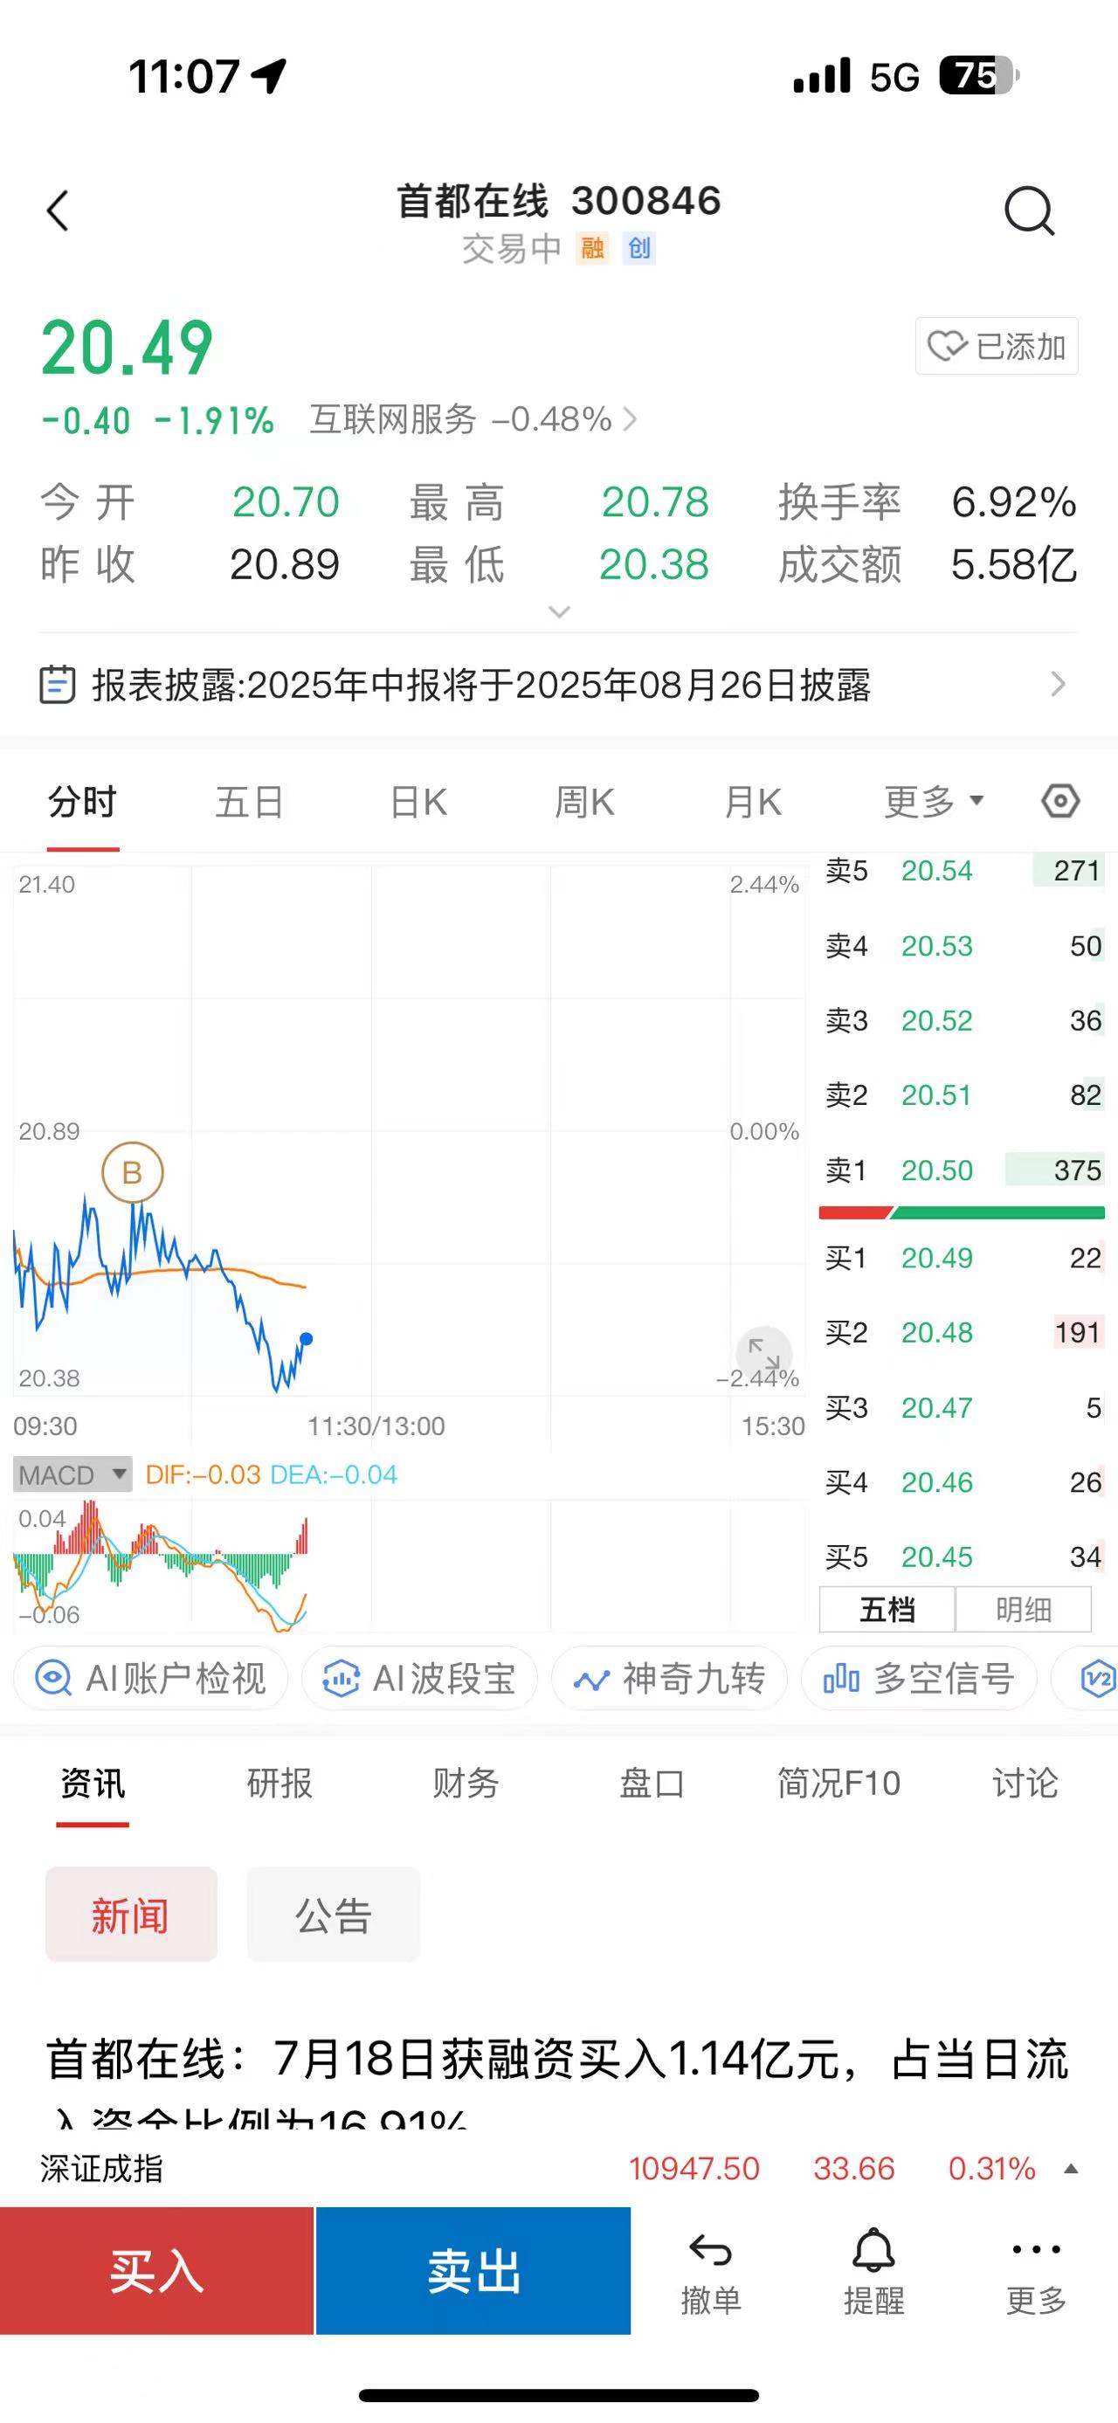Image resolution: width=1118 pixels, height=2423 pixels.
Task: Expand chart to fullscreen icon
Action: [x=763, y=1355]
